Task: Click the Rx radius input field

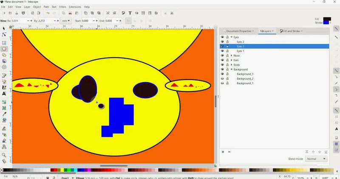Action: pos(19,21)
